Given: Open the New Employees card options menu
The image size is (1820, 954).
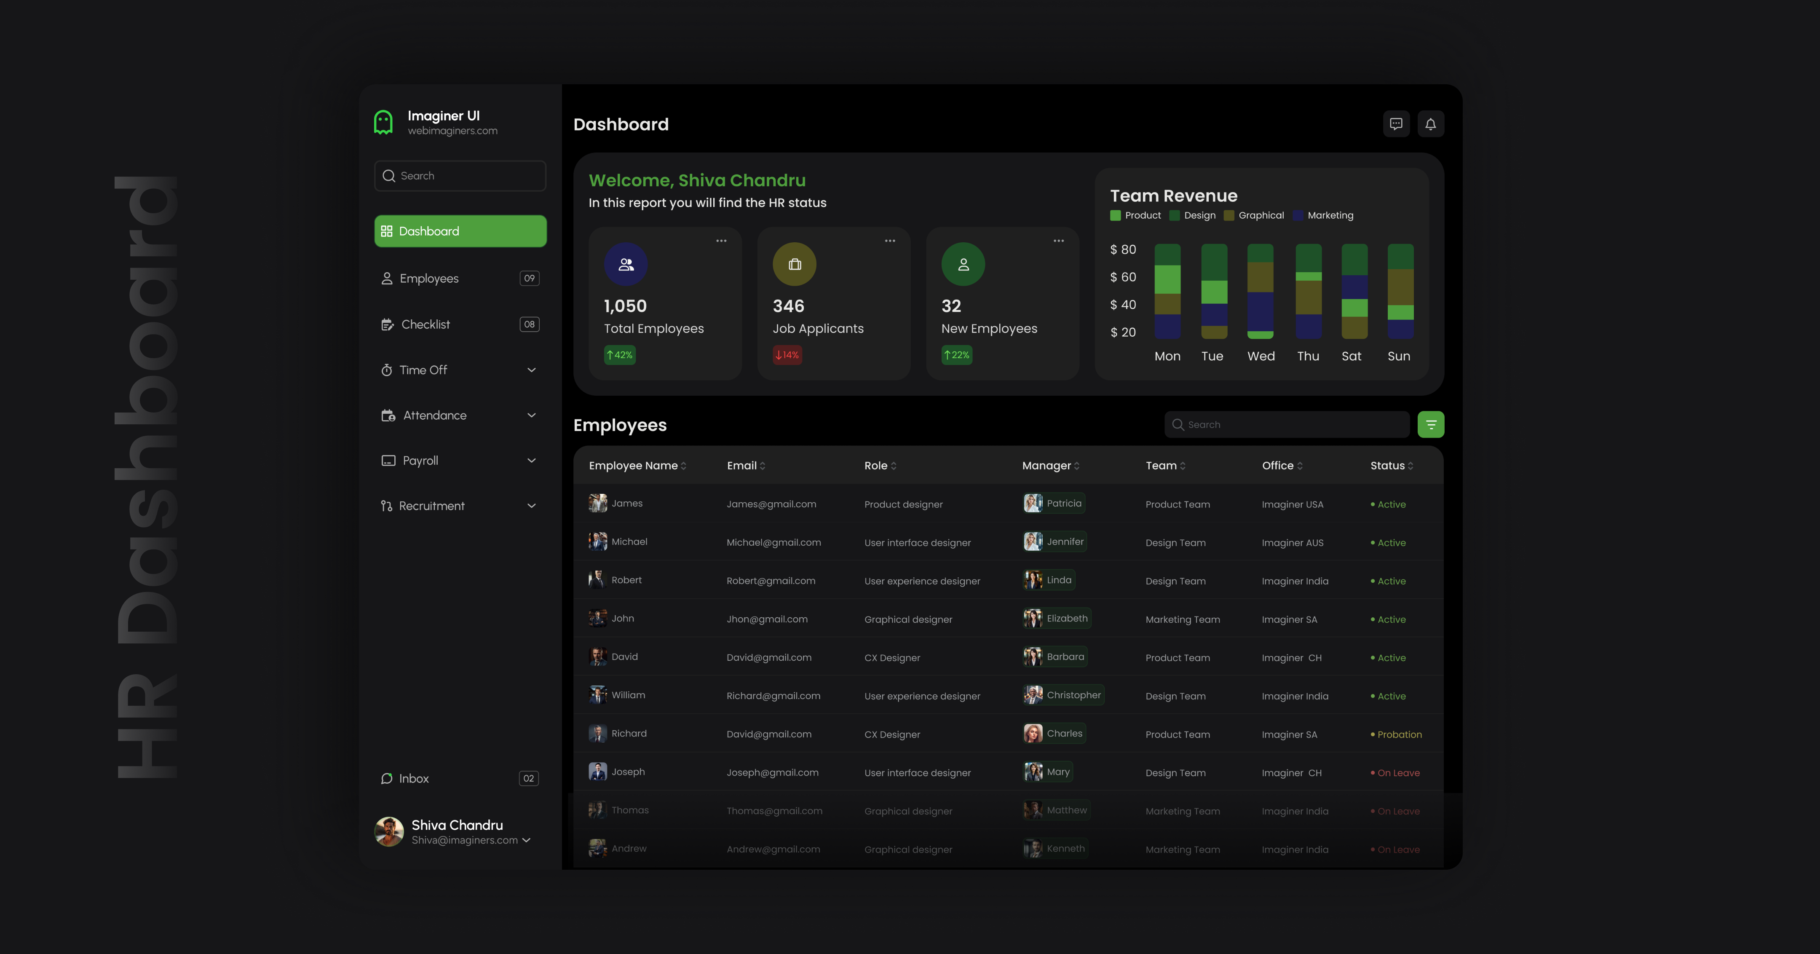Looking at the screenshot, I should 1059,241.
